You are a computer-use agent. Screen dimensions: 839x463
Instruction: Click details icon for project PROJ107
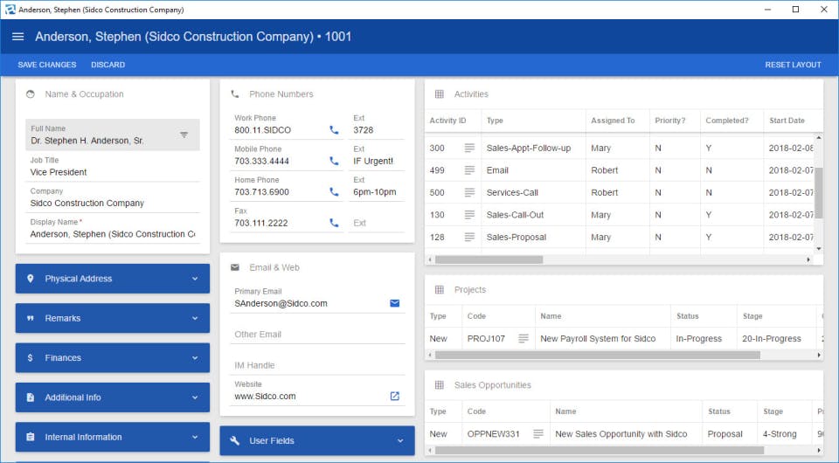(x=524, y=339)
